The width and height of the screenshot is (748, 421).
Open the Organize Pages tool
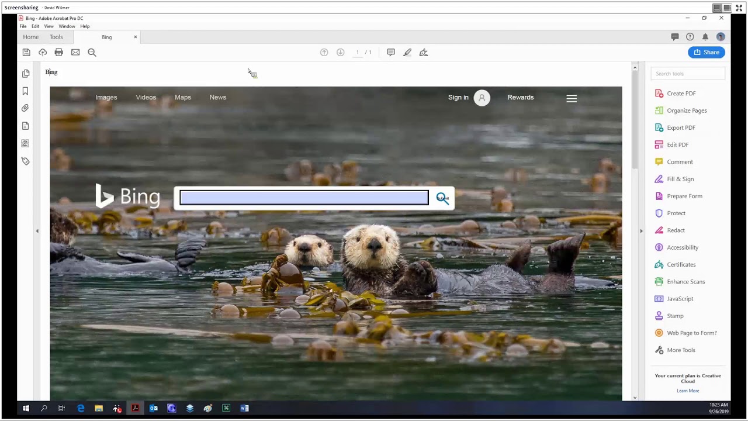(x=681, y=111)
